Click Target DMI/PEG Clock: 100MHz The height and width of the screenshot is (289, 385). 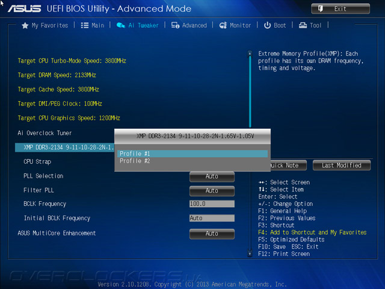(x=60, y=104)
